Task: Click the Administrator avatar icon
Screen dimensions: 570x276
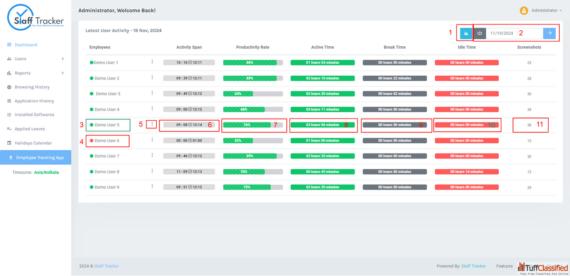Action: tap(524, 10)
